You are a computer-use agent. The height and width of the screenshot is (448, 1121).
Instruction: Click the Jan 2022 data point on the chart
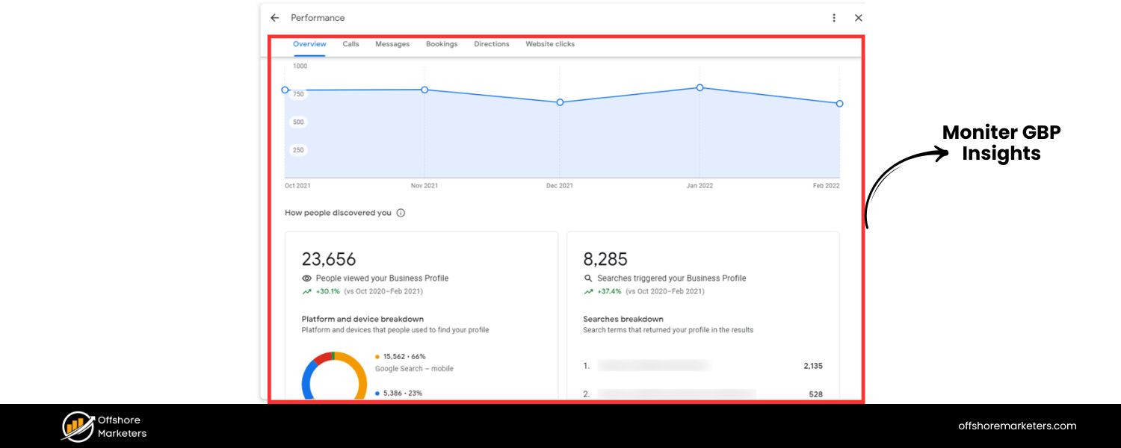coord(700,87)
